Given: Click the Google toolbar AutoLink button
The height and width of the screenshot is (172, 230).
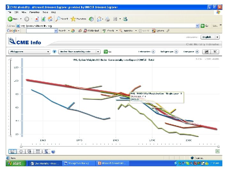Looking at the screenshot, I should pos(126,31).
